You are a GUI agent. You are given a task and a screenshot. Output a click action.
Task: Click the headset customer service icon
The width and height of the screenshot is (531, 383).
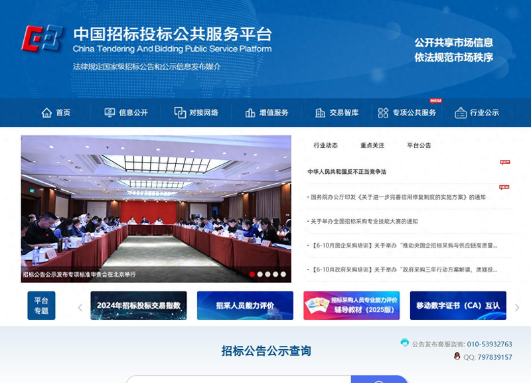(405, 343)
